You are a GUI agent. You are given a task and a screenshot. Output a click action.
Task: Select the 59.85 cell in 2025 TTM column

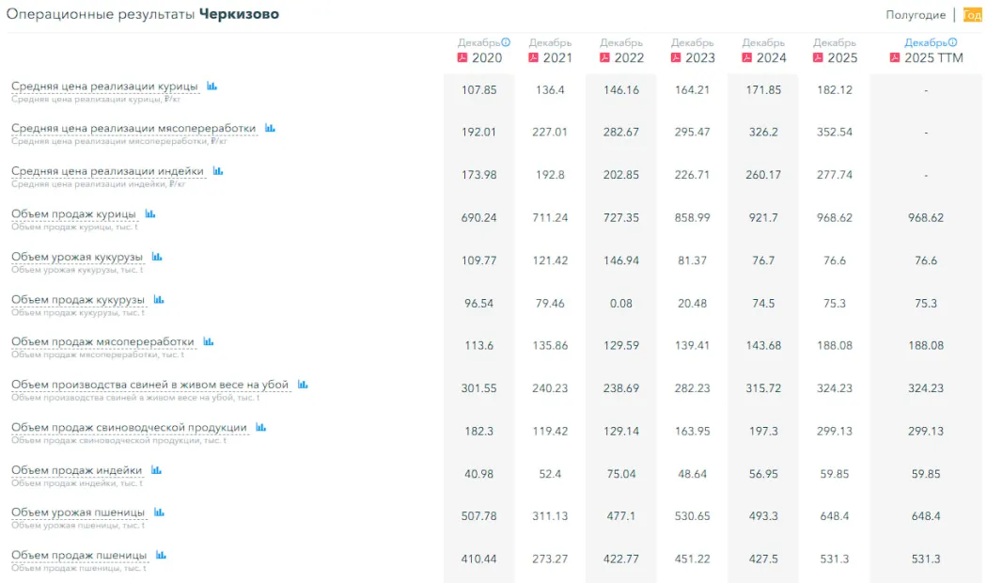pyautogui.click(x=926, y=474)
